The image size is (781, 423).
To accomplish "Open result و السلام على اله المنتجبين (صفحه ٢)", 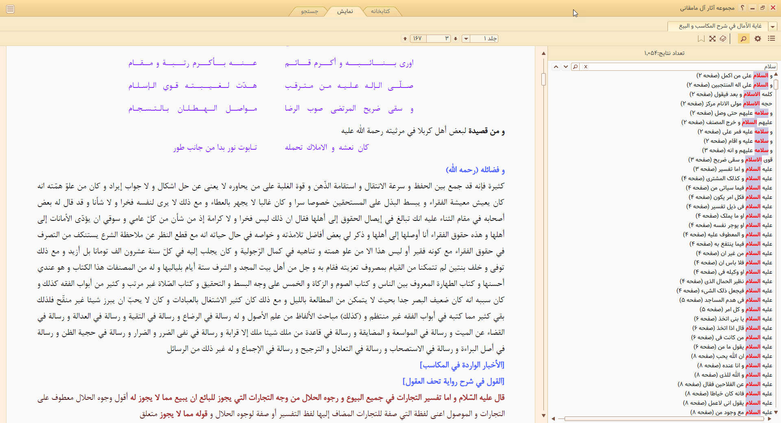I will (x=729, y=85).
